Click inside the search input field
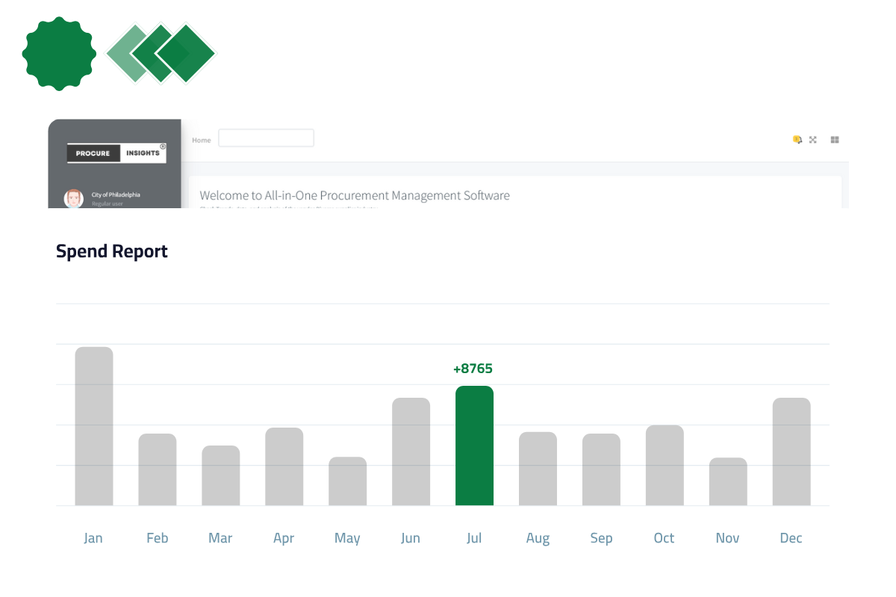This screenshot has width=896, height=597. 266,137
